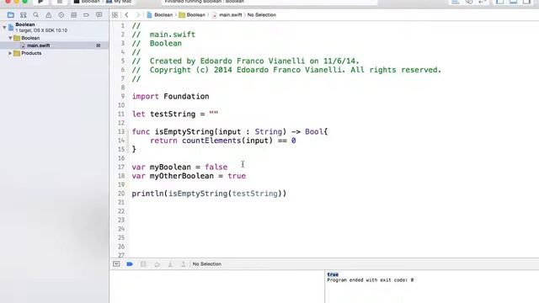Click the Pause/Continue debug control
The height and width of the screenshot is (303, 539).
coord(143,263)
